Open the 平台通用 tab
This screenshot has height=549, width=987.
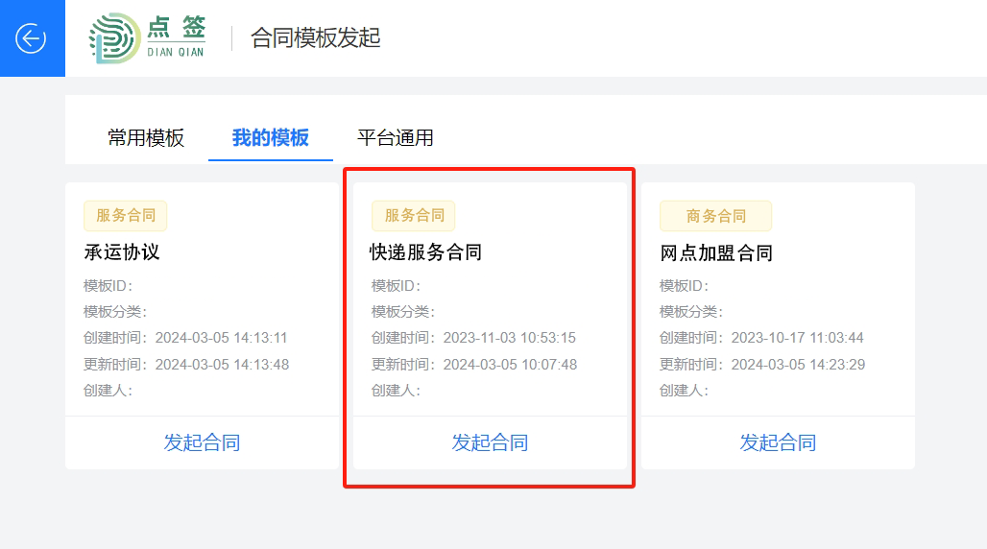(x=396, y=137)
